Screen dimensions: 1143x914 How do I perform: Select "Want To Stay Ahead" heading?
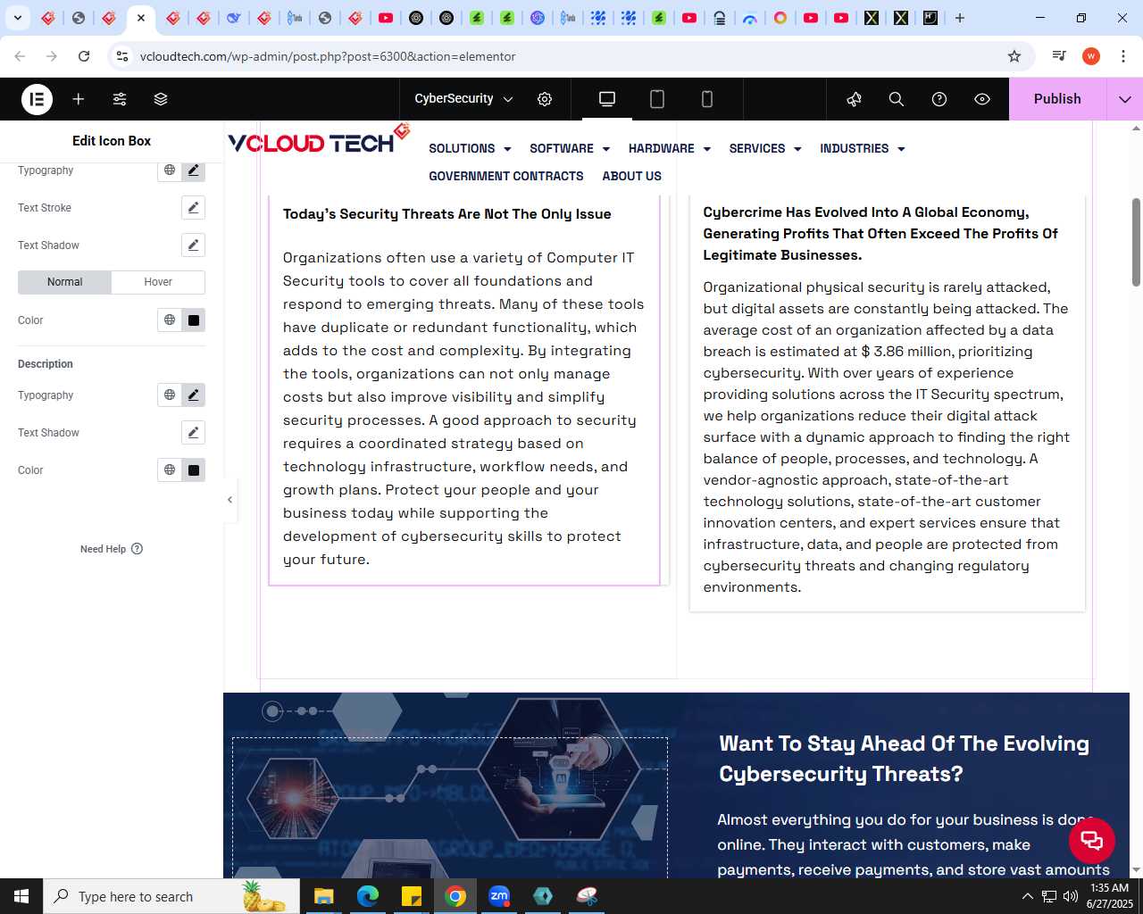pos(904,759)
